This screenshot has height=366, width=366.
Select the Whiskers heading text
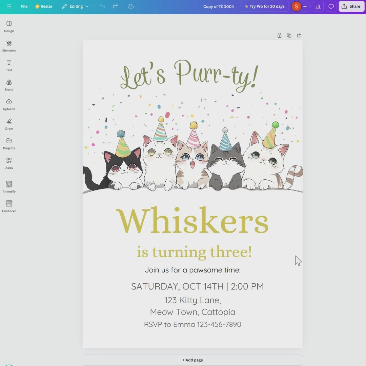click(192, 220)
